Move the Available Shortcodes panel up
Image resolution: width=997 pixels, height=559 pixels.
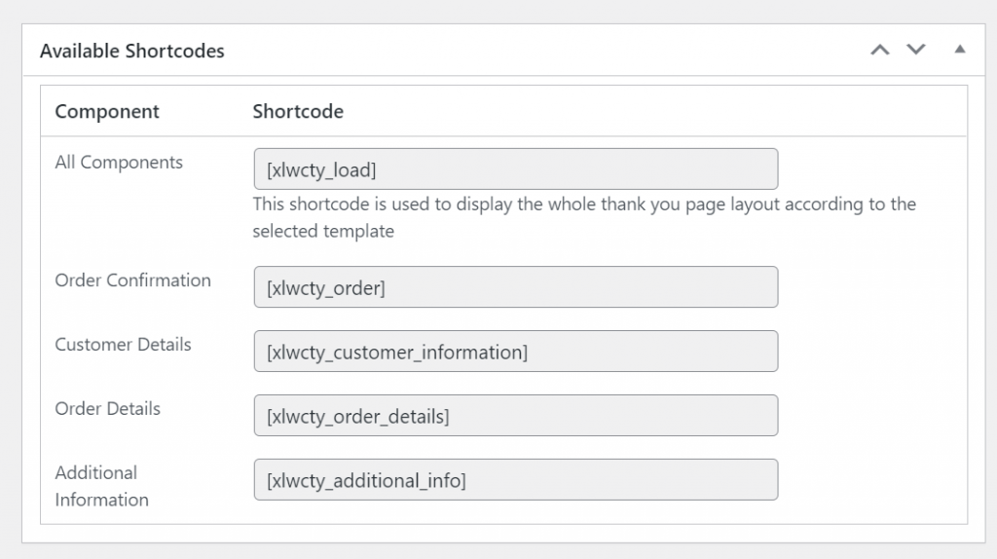(x=880, y=50)
